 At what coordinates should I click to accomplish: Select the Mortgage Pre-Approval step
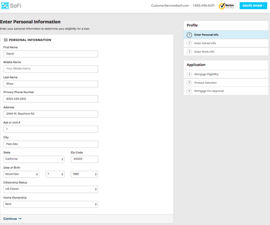pyautogui.click(x=226, y=91)
